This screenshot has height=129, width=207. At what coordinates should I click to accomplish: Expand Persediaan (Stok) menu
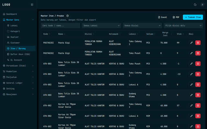(18, 66)
